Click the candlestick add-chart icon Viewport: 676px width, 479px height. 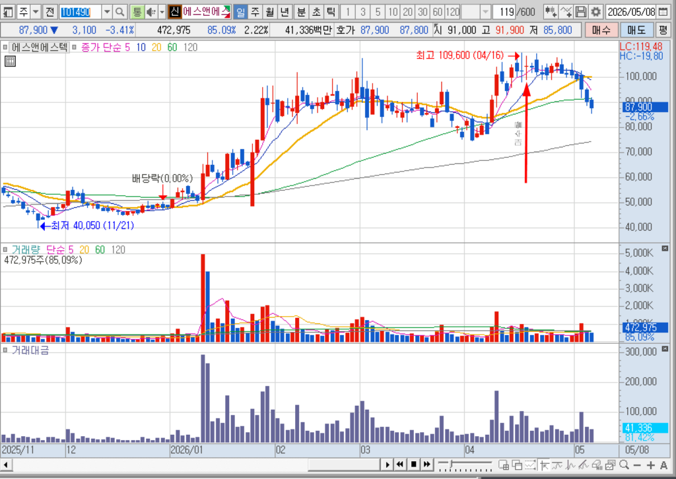point(551,12)
